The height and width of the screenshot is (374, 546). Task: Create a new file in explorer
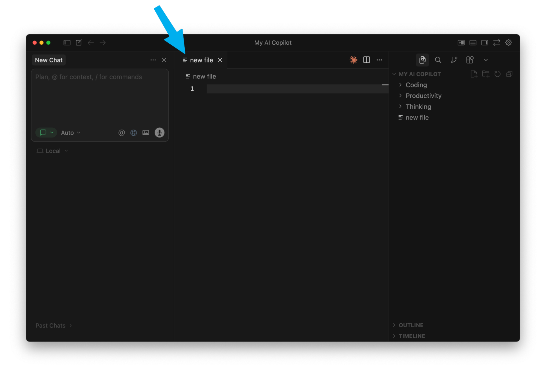(474, 74)
